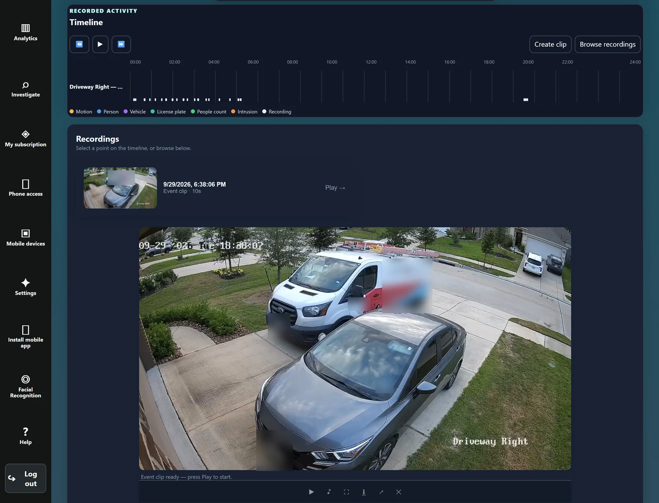The width and height of the screenshot is (659, 503).
Task: Toggle audio with the music note icon
Action: pos(329,492)
